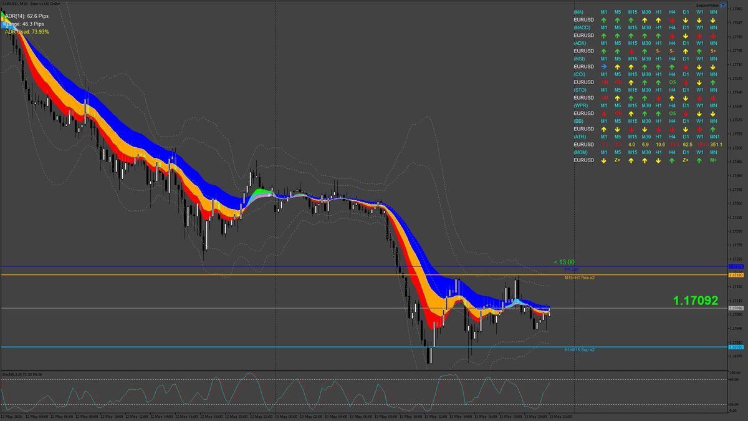Click the orange 1.17180 price tag on axis
This screenshot has height=421, width=748.
click(736, 274)
